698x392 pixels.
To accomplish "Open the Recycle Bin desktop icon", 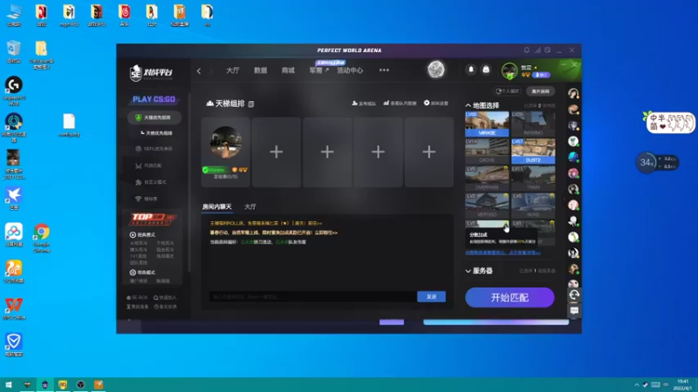I will [x=14, y=52].
